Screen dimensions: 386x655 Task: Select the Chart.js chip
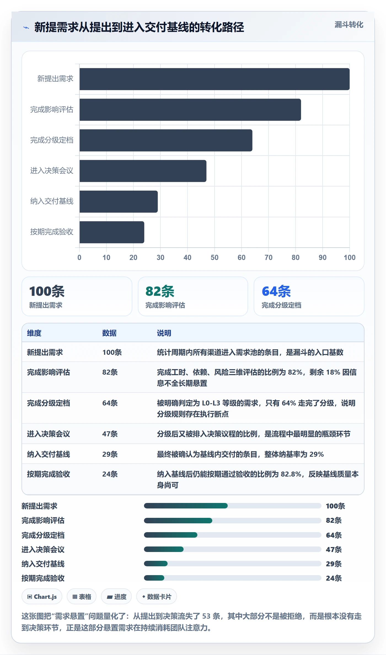(42, 597)
